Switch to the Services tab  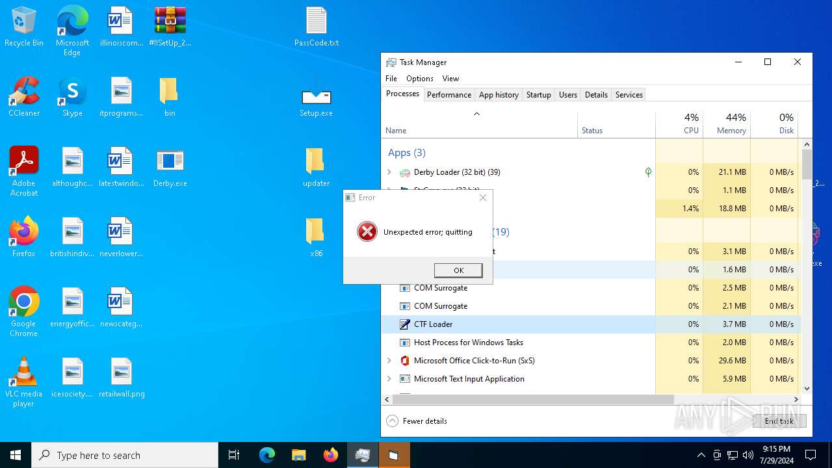(629, 95)
